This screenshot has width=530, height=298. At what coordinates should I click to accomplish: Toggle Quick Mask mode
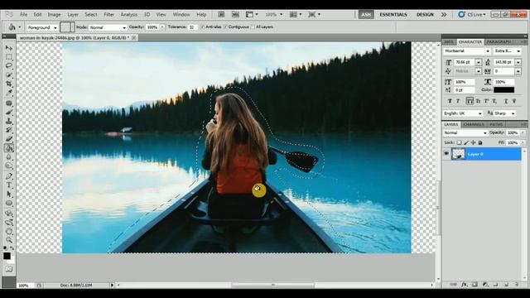pos(9,269)
